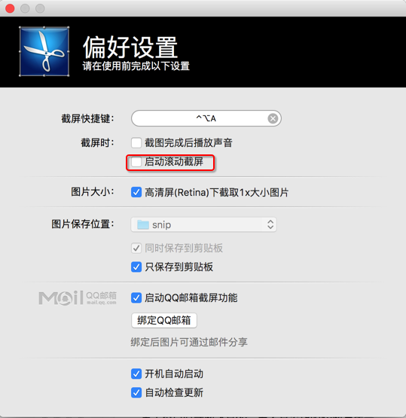Screen dimensions: 406x418
Task: Click the blue snip folder icon
Action: (143, 224)
